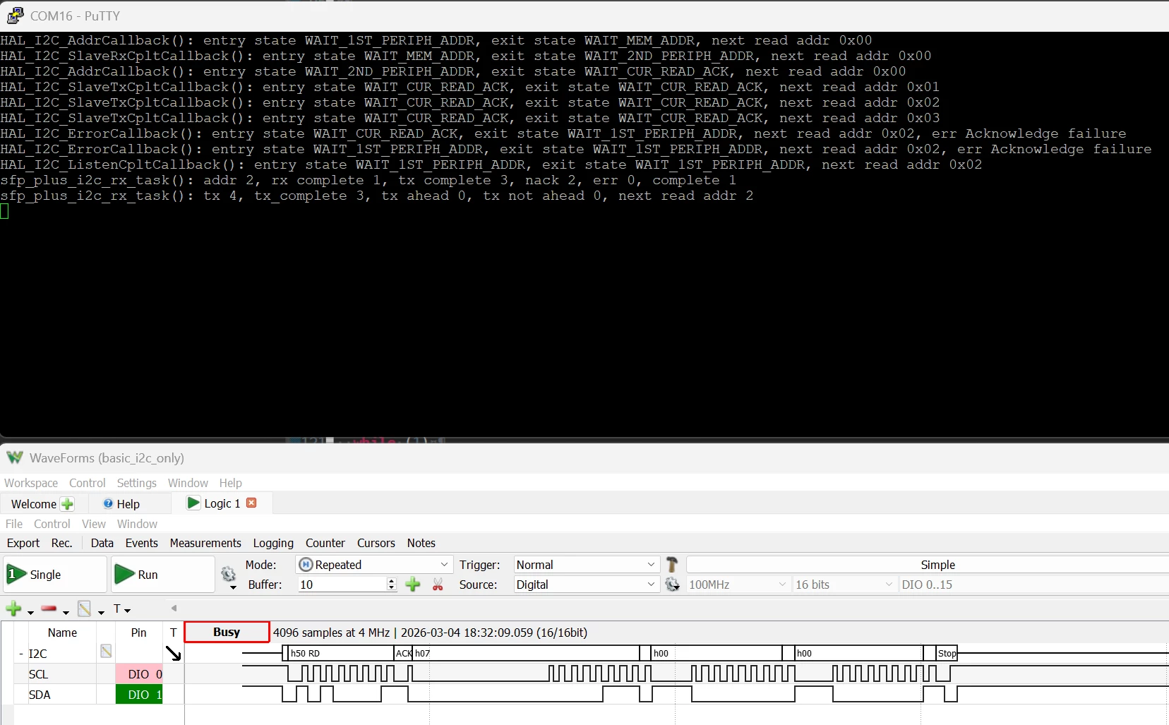Expand add channel dropdown arrow
Viewport: 1169px width, 725px height.
point(30,612)
